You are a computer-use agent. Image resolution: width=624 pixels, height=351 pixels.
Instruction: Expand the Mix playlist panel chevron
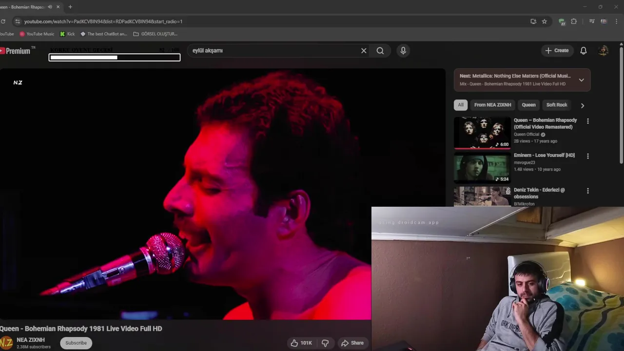point(581,80)
